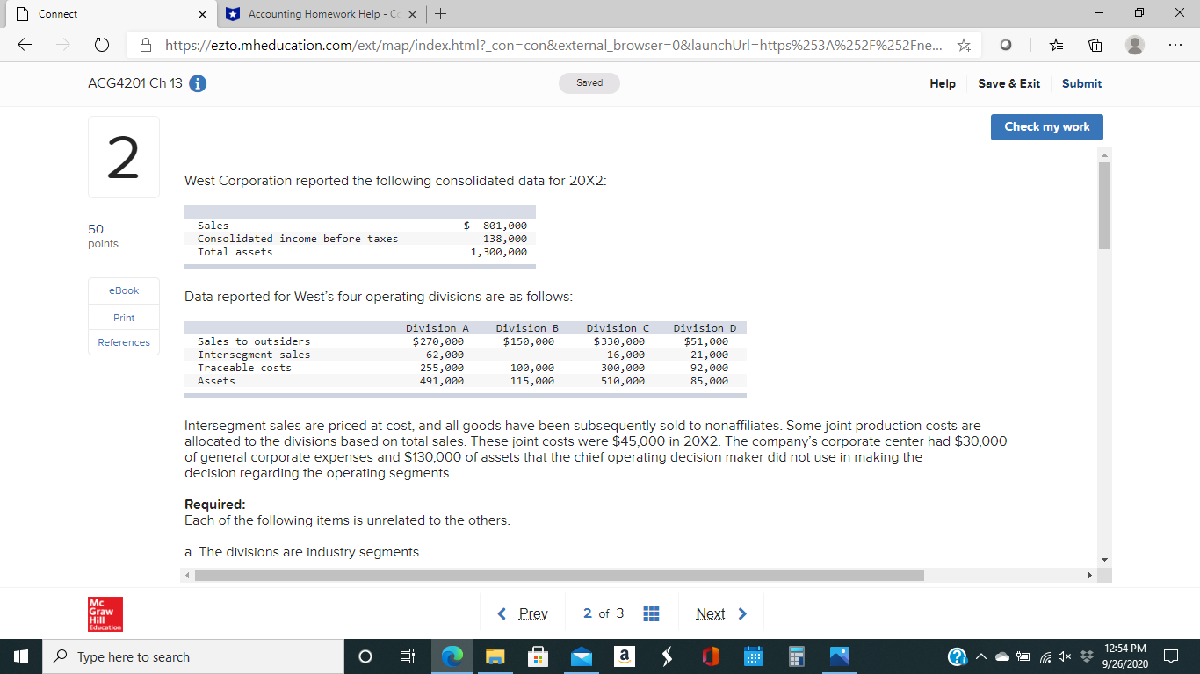This screenshot has height=674, width=1200.
Task: Click Save & Exit
Action: coord(1008,83)
